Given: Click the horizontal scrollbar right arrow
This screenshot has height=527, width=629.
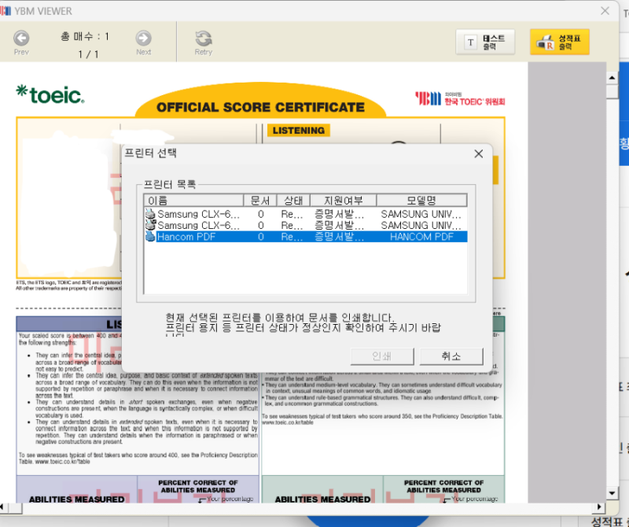Looking at the screenshot, I should point(599,507).
